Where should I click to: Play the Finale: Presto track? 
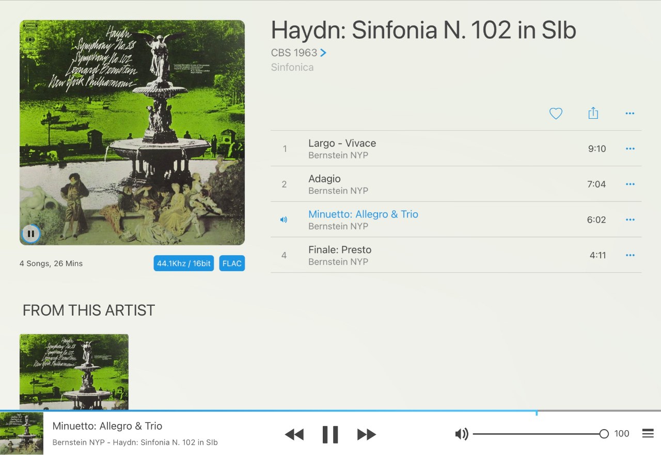[x=456, y=255]
